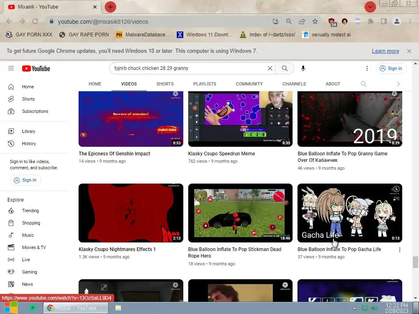
Task: Open a new browser tab
Action: click(110, 7)
